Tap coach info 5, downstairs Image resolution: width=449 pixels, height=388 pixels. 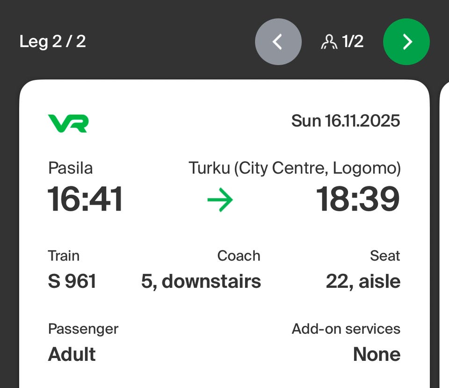(201, 281)
